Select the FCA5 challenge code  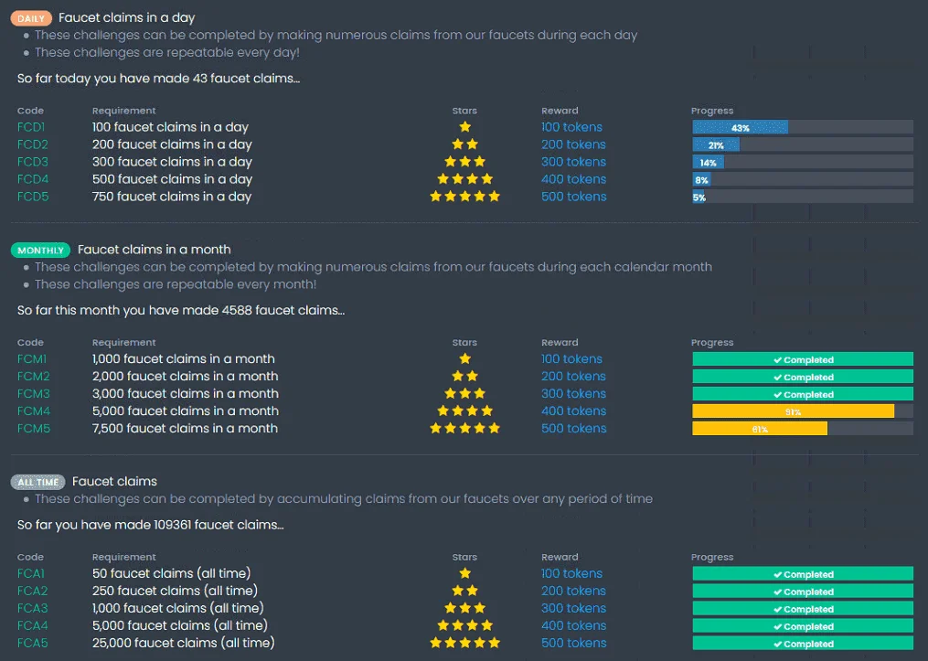click(x=33, y=643)
